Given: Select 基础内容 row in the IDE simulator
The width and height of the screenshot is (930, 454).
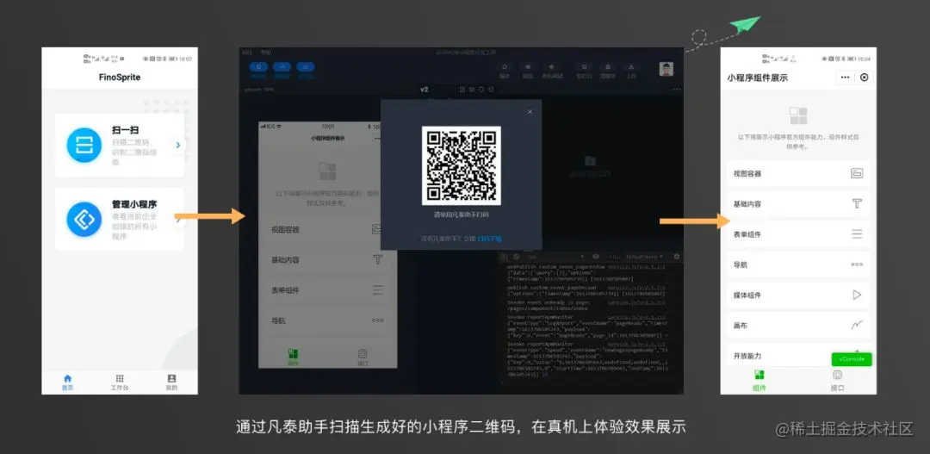Looking at the screenshot, I should tap(327, 259).
